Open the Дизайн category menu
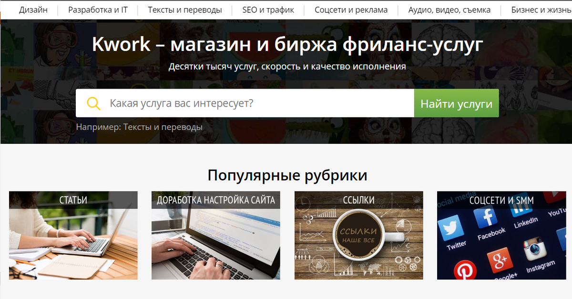This screenshot has width=572, height=299. (33, 10)
